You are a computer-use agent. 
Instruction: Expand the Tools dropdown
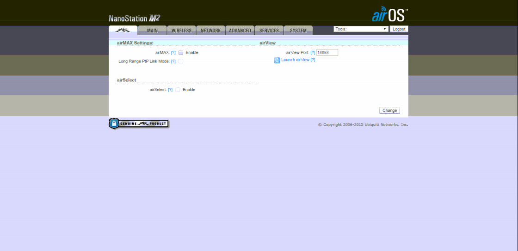361,29
